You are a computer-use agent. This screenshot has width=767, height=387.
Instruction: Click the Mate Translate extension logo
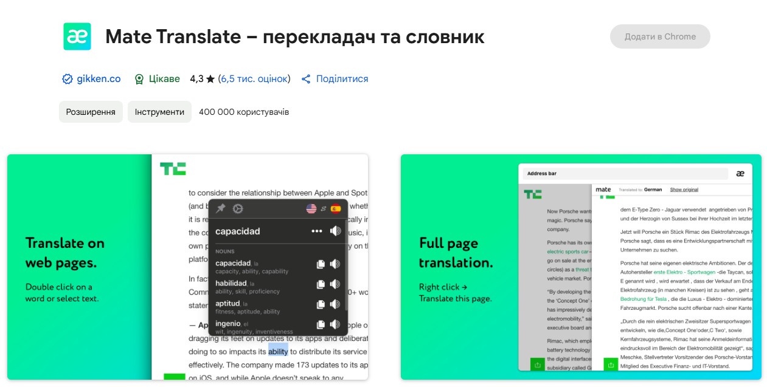pos(77,36)
